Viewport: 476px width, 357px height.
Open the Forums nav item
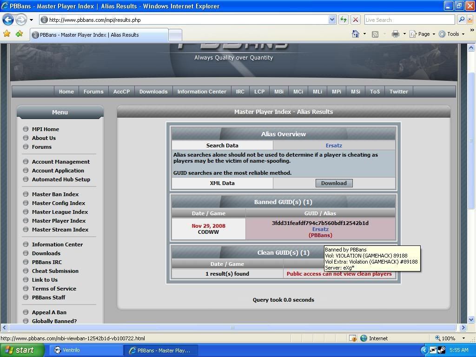tap(93, 92)
